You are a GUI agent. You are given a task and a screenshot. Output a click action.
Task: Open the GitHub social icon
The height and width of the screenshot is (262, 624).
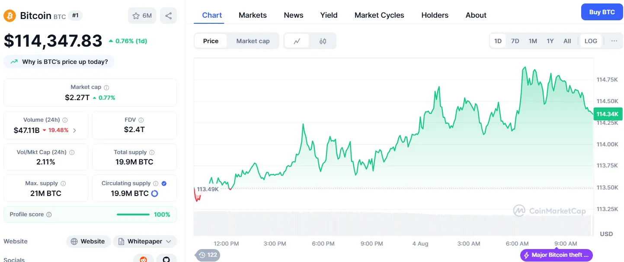pyautogui.click(x=166, y=259)
